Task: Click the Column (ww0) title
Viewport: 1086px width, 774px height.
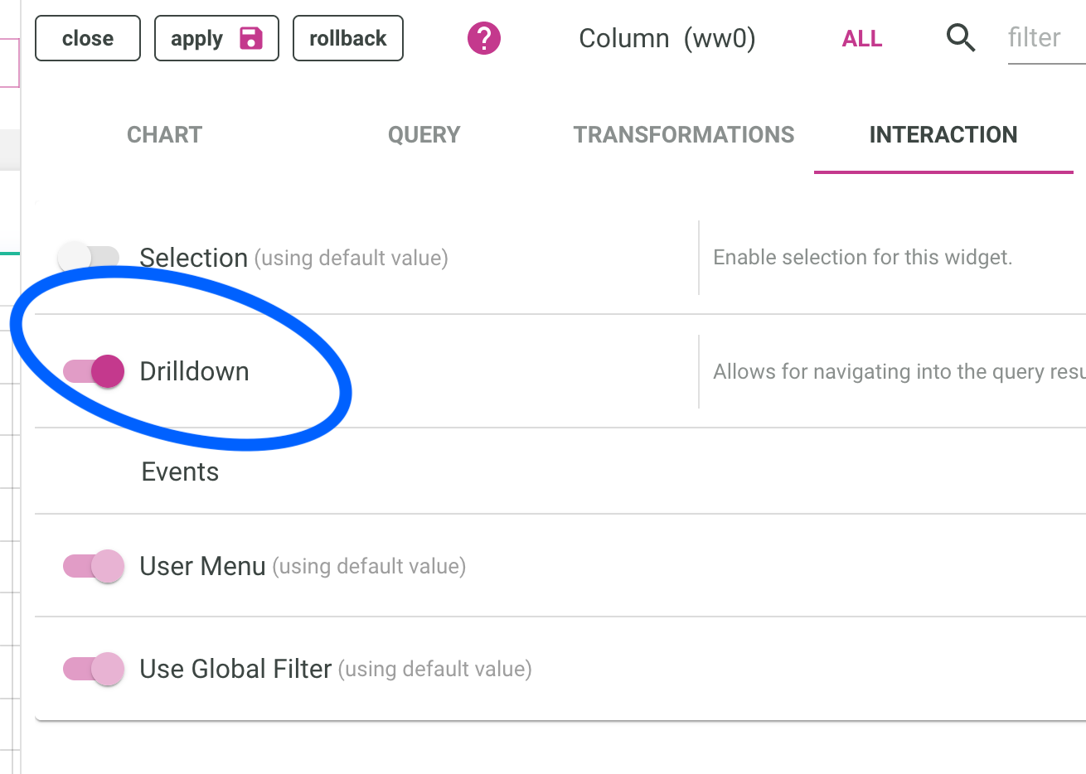Action: click(667, 38)
